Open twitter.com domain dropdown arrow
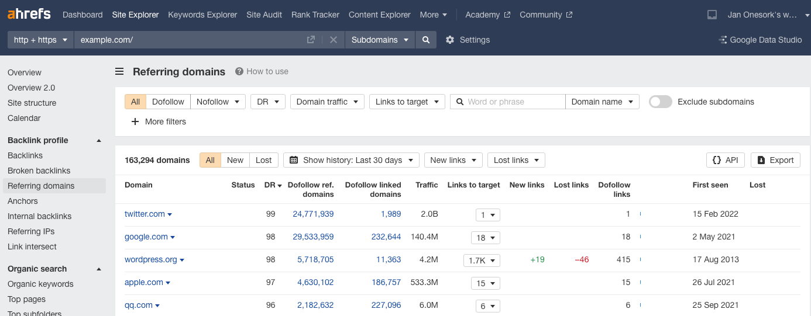 [170, 214]
